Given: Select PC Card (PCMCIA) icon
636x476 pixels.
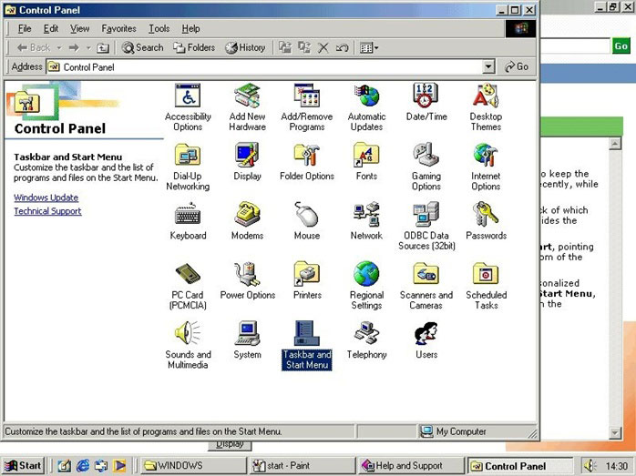Looking at the screenshot, I should pos(188,274).
